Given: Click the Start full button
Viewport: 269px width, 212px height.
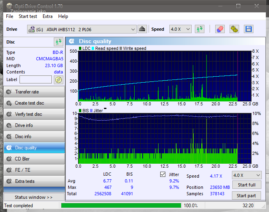Looking at the screenshot, I should tap(247, 185).
